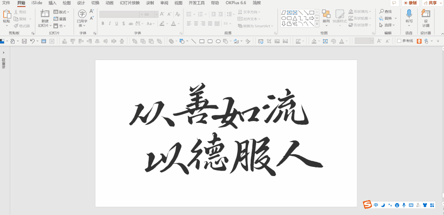Switch to the 插入 tab
This screenshot has width=444, height=215.
[52, 3]
